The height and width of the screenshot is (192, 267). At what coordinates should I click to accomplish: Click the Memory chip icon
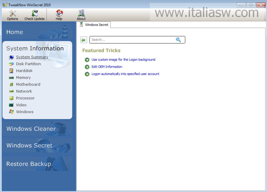[x=11, y=78]
